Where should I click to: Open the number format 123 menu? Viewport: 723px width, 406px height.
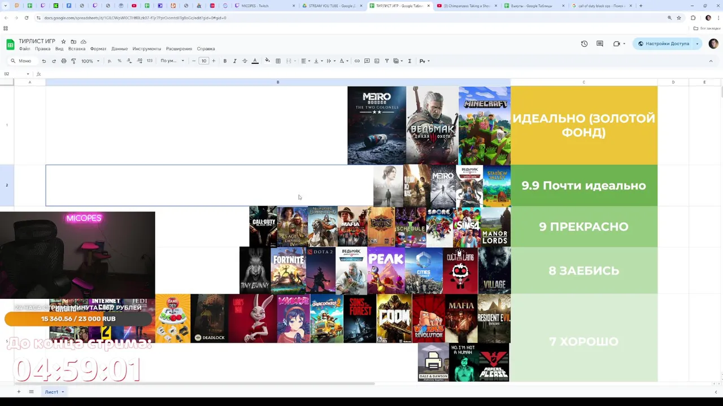click(x=150, y=61)
